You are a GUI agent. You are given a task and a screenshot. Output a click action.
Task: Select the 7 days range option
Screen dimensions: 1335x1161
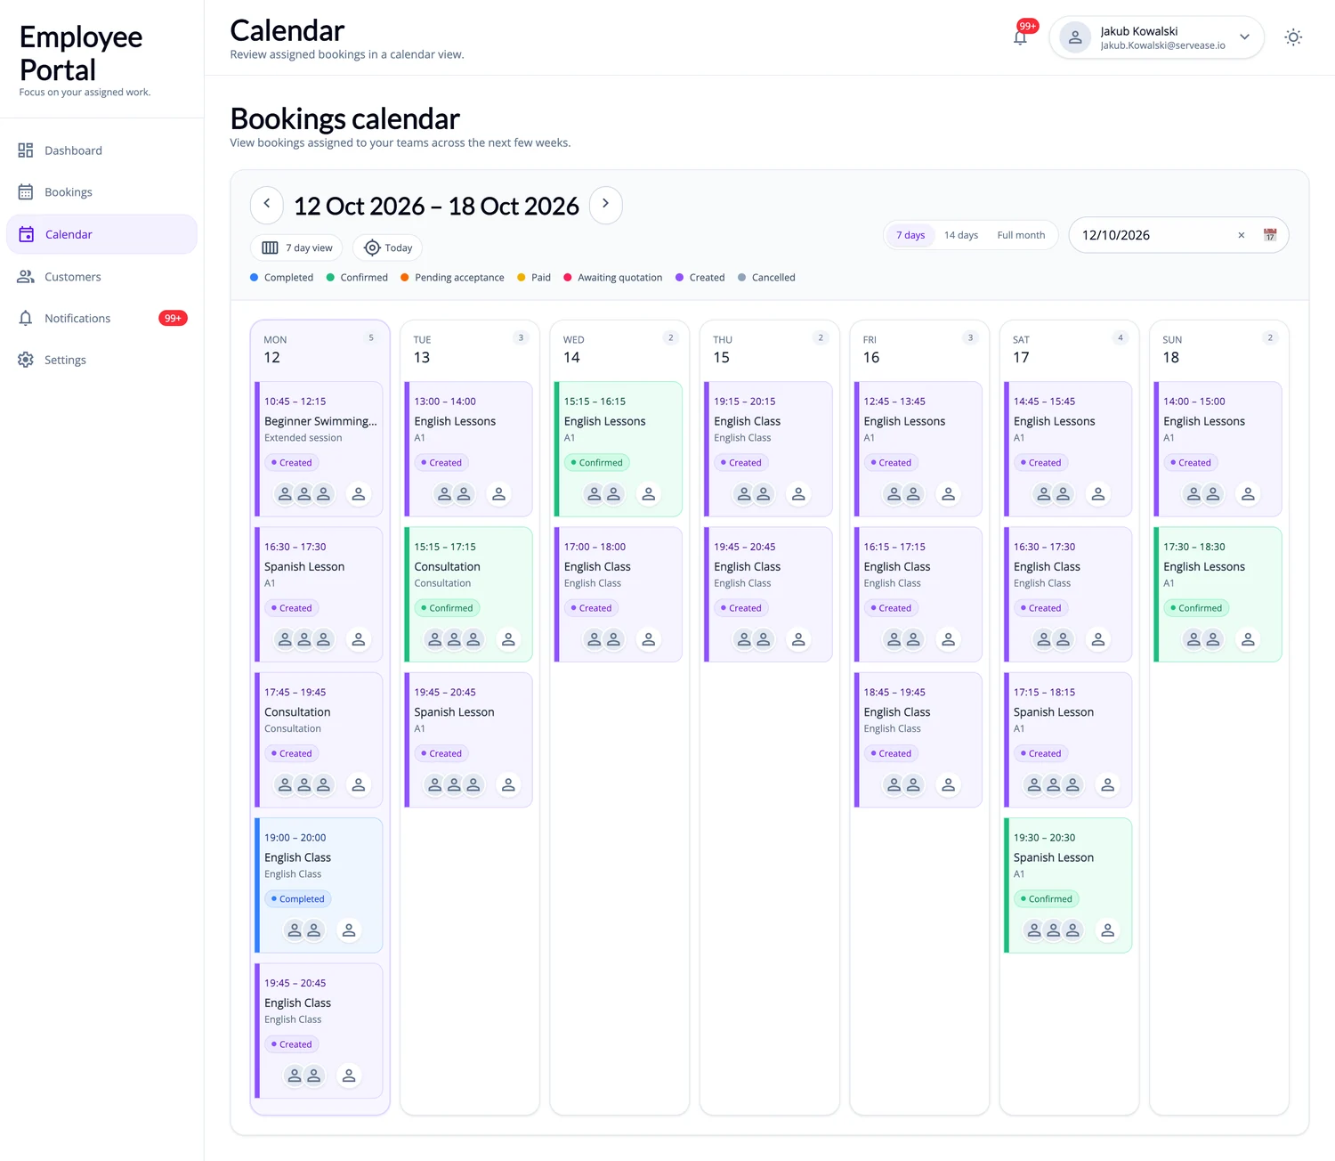coord(910,235)
